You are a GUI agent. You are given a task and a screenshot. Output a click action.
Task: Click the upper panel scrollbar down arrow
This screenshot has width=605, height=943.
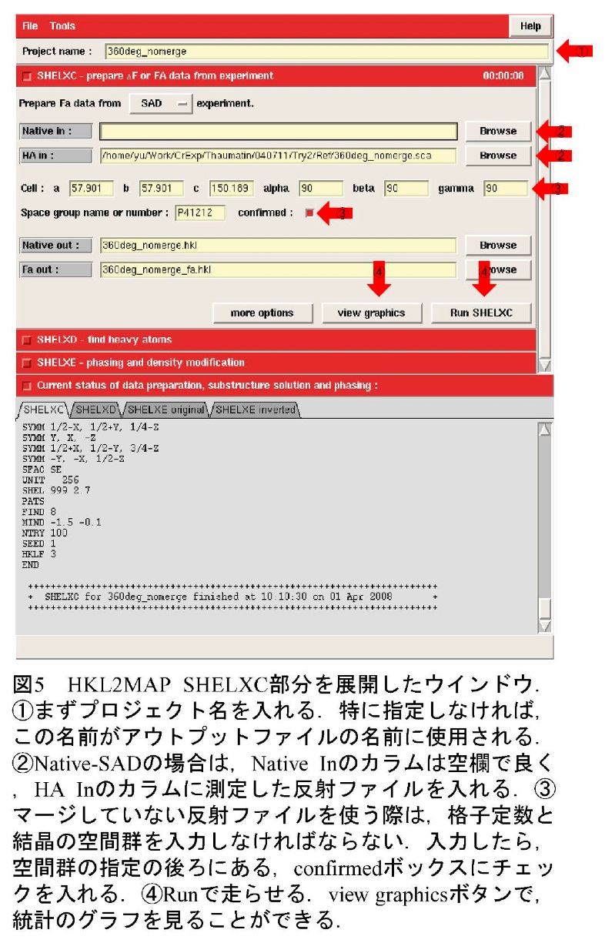coord(545,366)
